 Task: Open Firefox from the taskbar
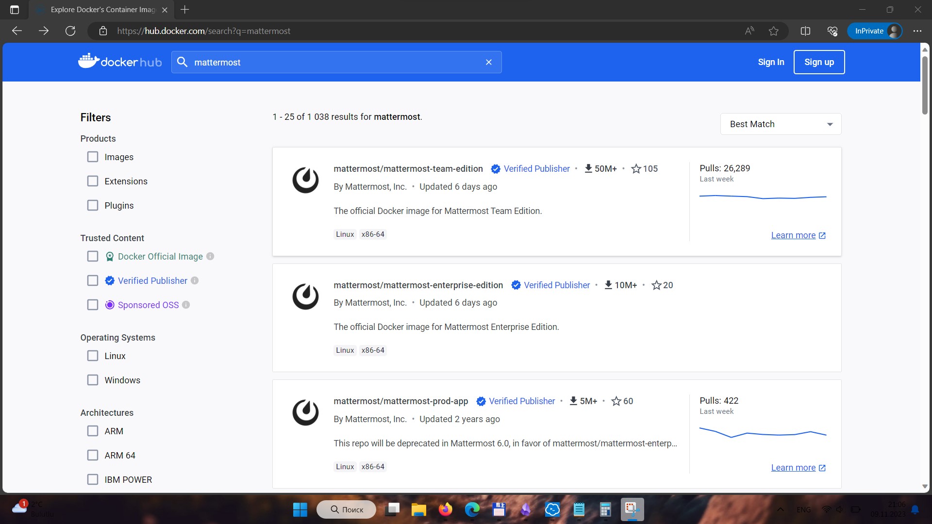point(445,509)
